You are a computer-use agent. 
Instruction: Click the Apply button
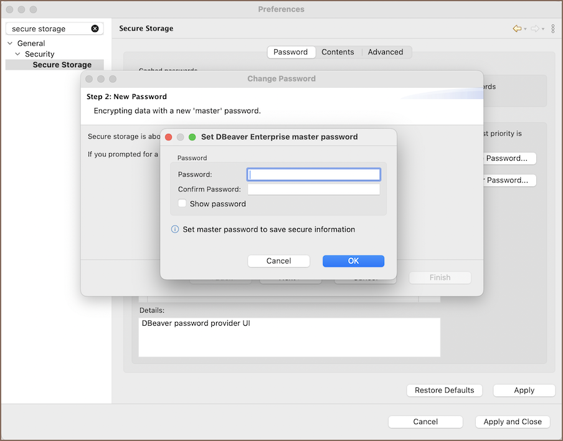click(x=524, y=391)
